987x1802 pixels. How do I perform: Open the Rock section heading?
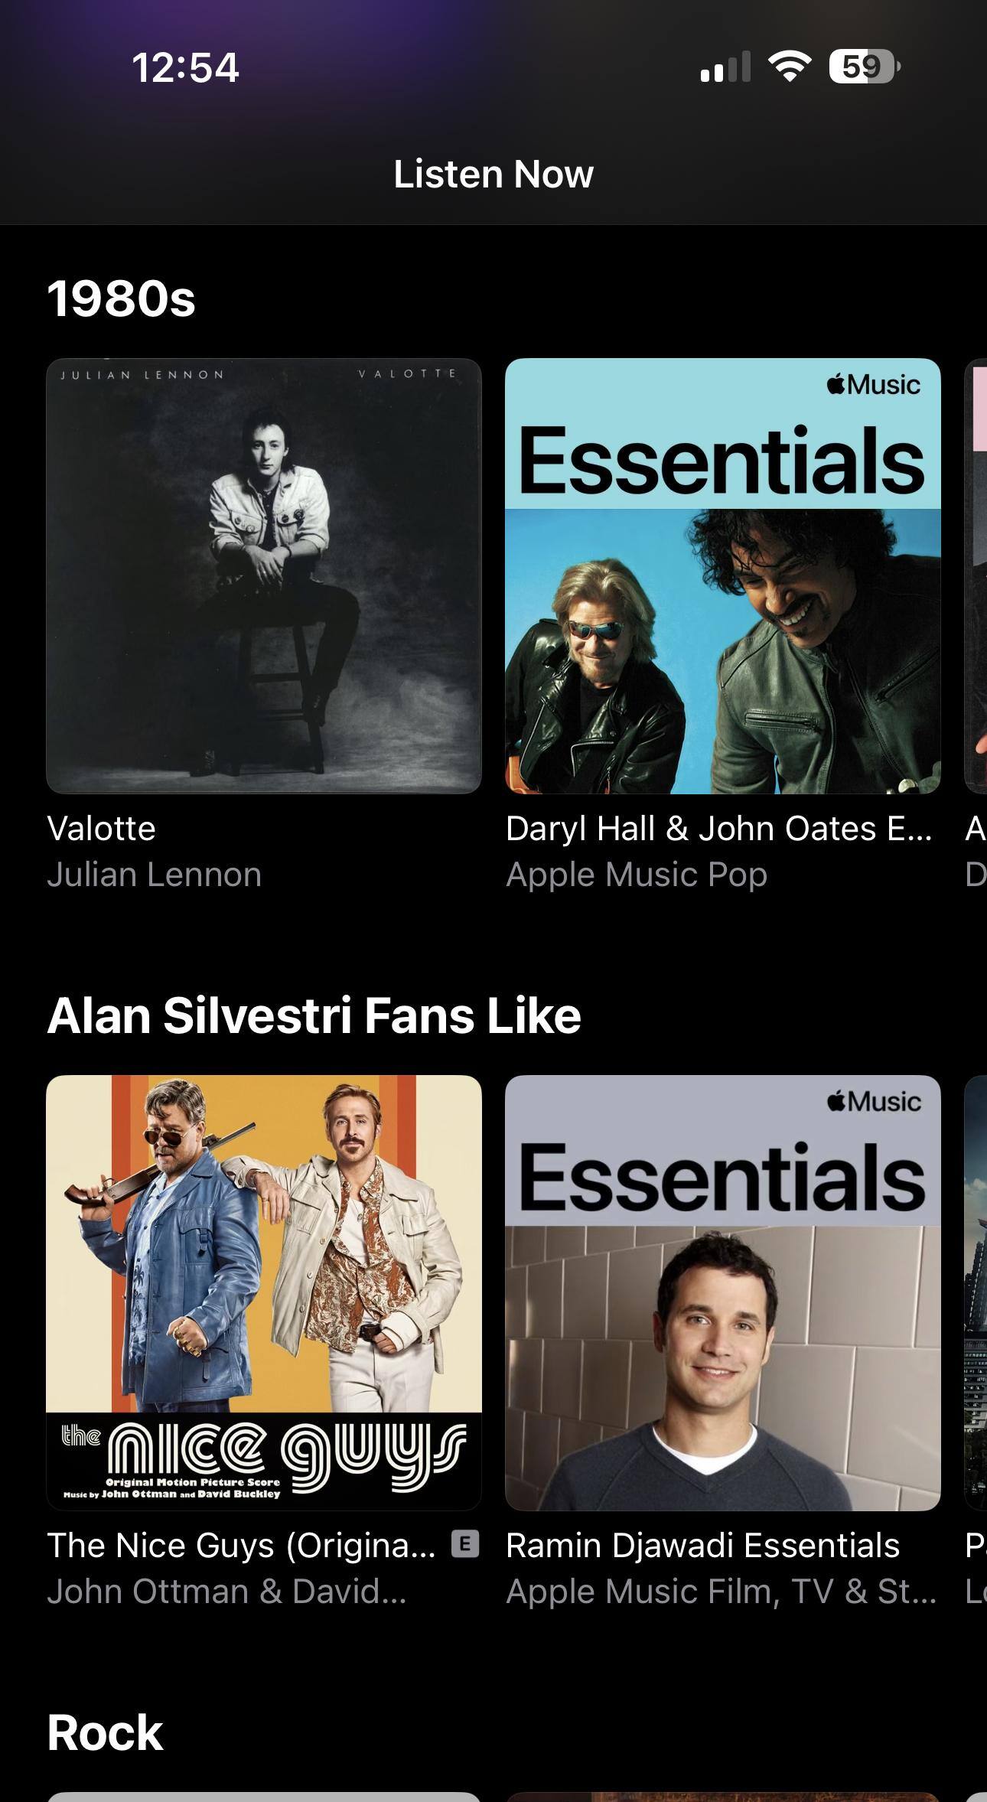point(105,1732)
